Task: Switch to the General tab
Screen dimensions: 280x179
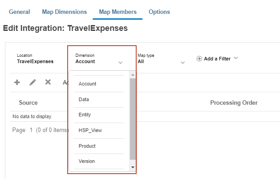Action: pos(19,12)
